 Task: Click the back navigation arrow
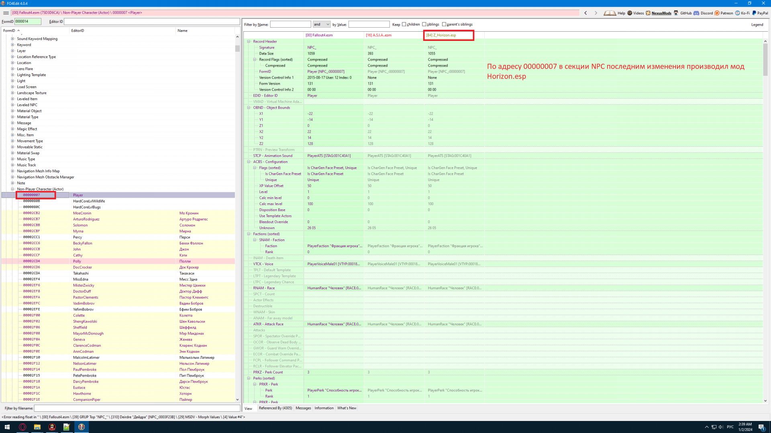click(x=586, y=13)
